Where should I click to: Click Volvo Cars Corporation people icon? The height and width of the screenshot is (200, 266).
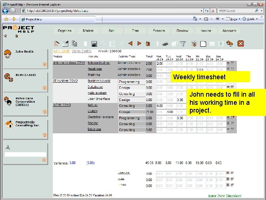point(8,101)
